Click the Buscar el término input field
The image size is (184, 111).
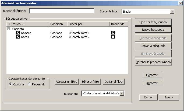[x=62, y=11]
